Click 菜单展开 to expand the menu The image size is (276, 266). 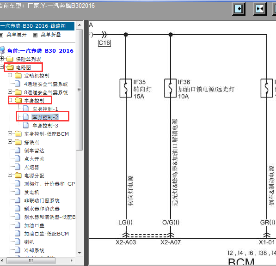click(17, 35)
